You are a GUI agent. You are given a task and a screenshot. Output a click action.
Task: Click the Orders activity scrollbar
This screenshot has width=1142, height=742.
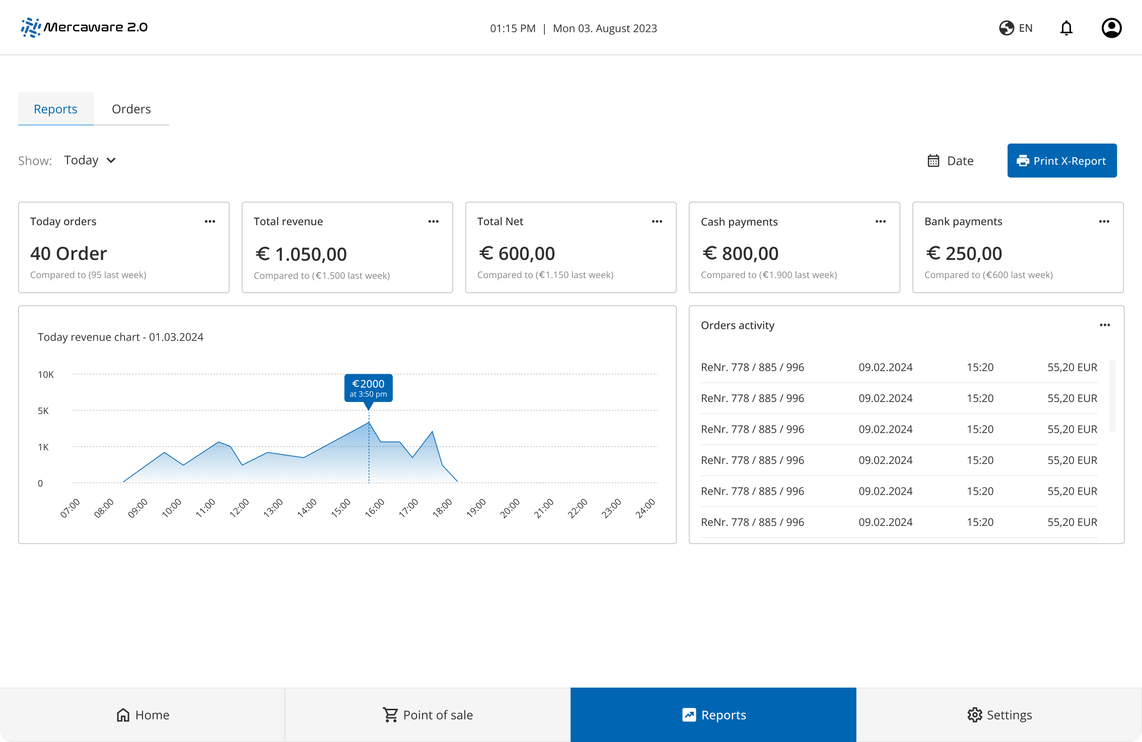pos(1112,395)
